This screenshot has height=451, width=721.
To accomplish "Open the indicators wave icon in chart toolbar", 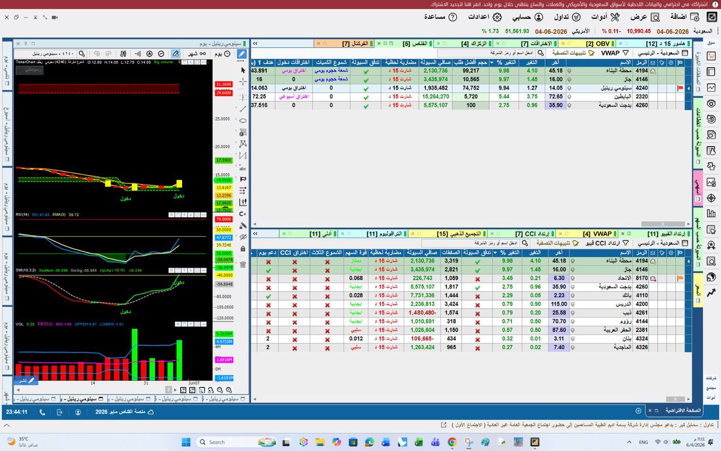I will 162,54.
